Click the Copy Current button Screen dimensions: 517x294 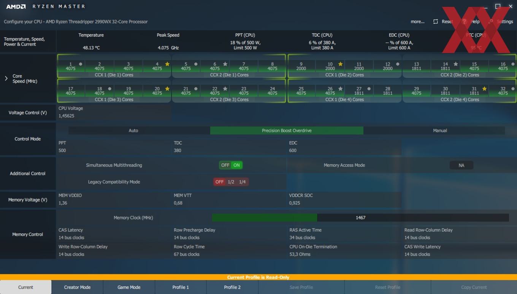(474, 287)
